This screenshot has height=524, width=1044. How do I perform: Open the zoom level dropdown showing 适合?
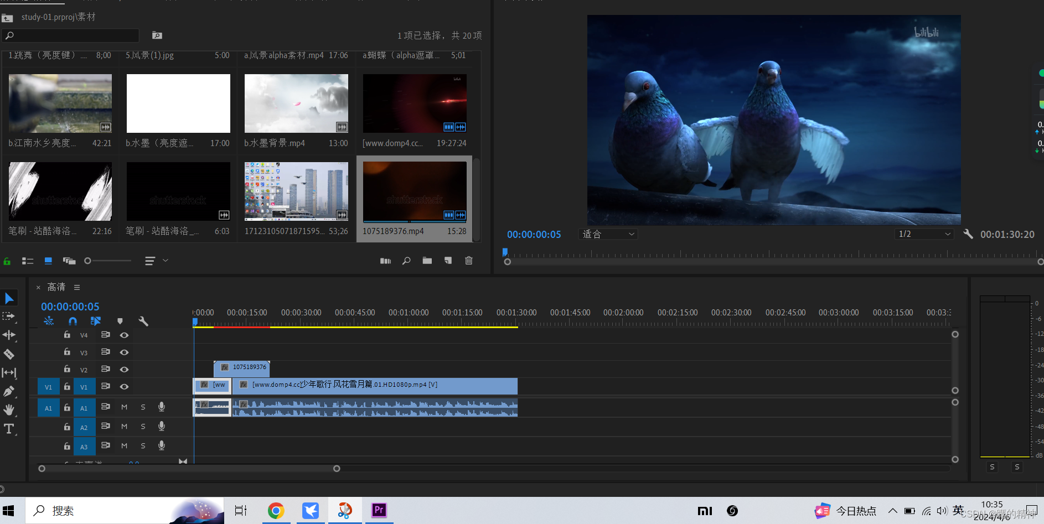tap(608, 234)
